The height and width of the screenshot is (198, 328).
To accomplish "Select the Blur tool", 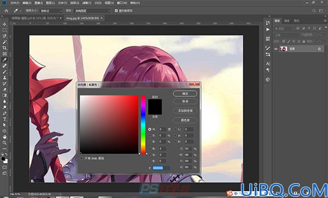I will (x=4, y=101).
